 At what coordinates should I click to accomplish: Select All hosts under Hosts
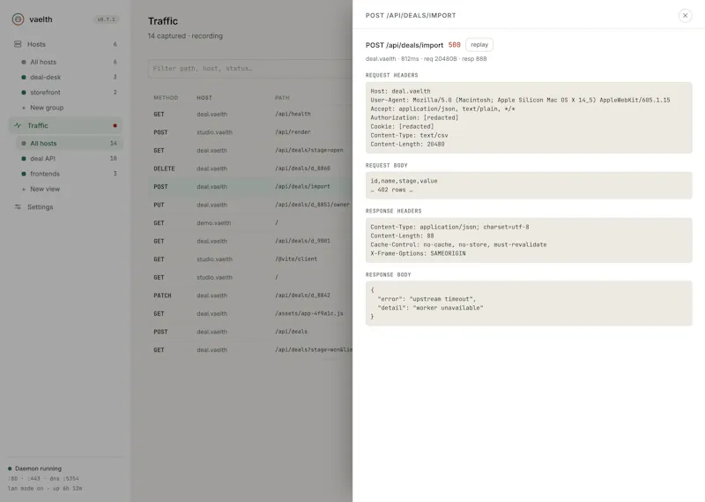coord(70,62)
